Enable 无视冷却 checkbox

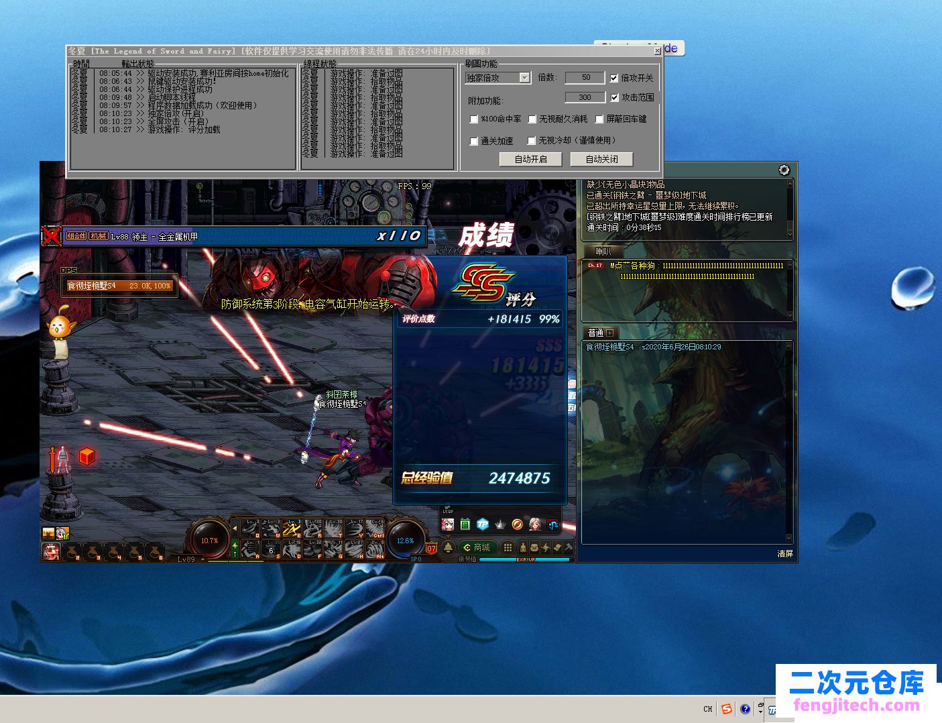click(532, 141)
